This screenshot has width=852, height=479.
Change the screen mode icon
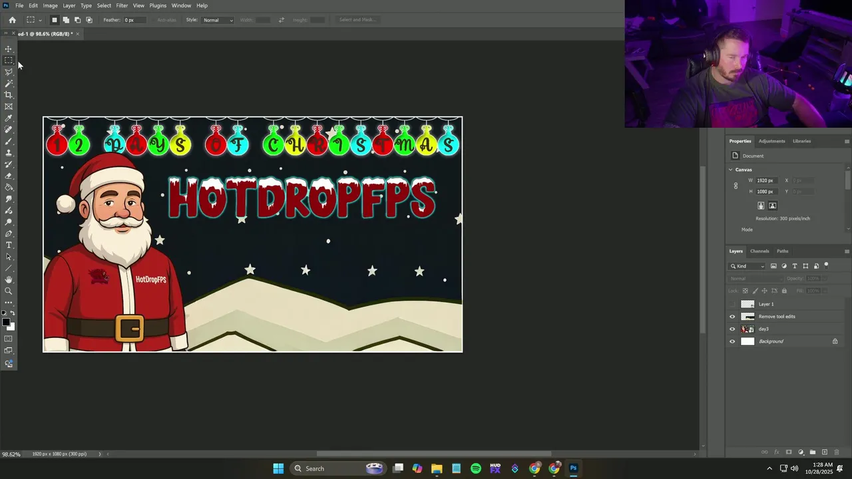(9, 351)
